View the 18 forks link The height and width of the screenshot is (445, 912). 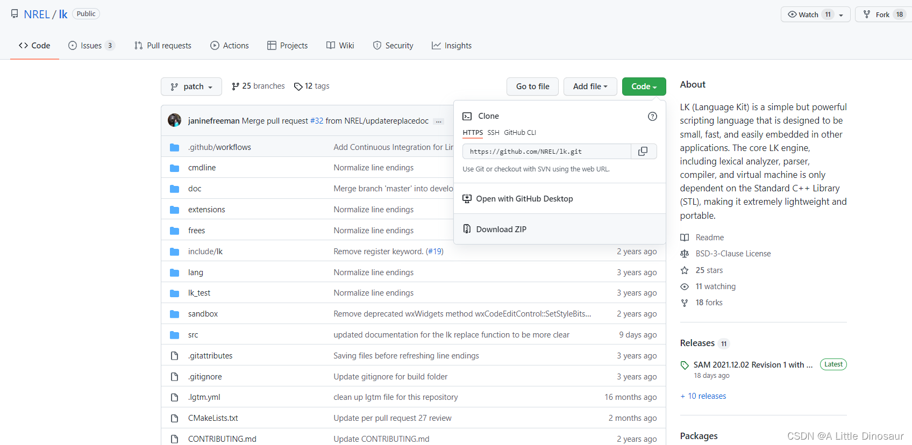coord(709,303)
